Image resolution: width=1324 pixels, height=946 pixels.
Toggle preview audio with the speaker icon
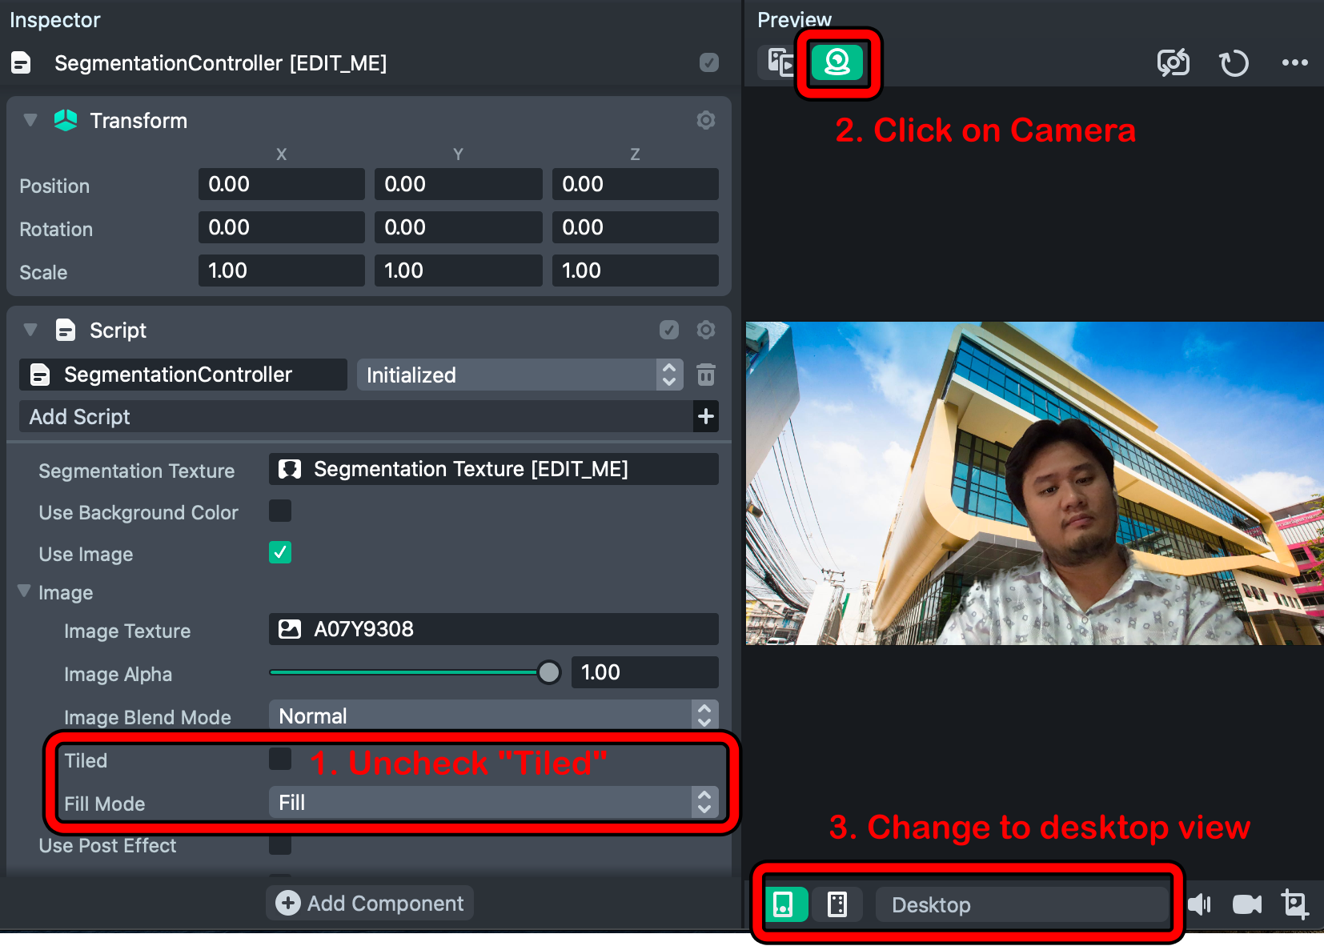(1199, 904)
